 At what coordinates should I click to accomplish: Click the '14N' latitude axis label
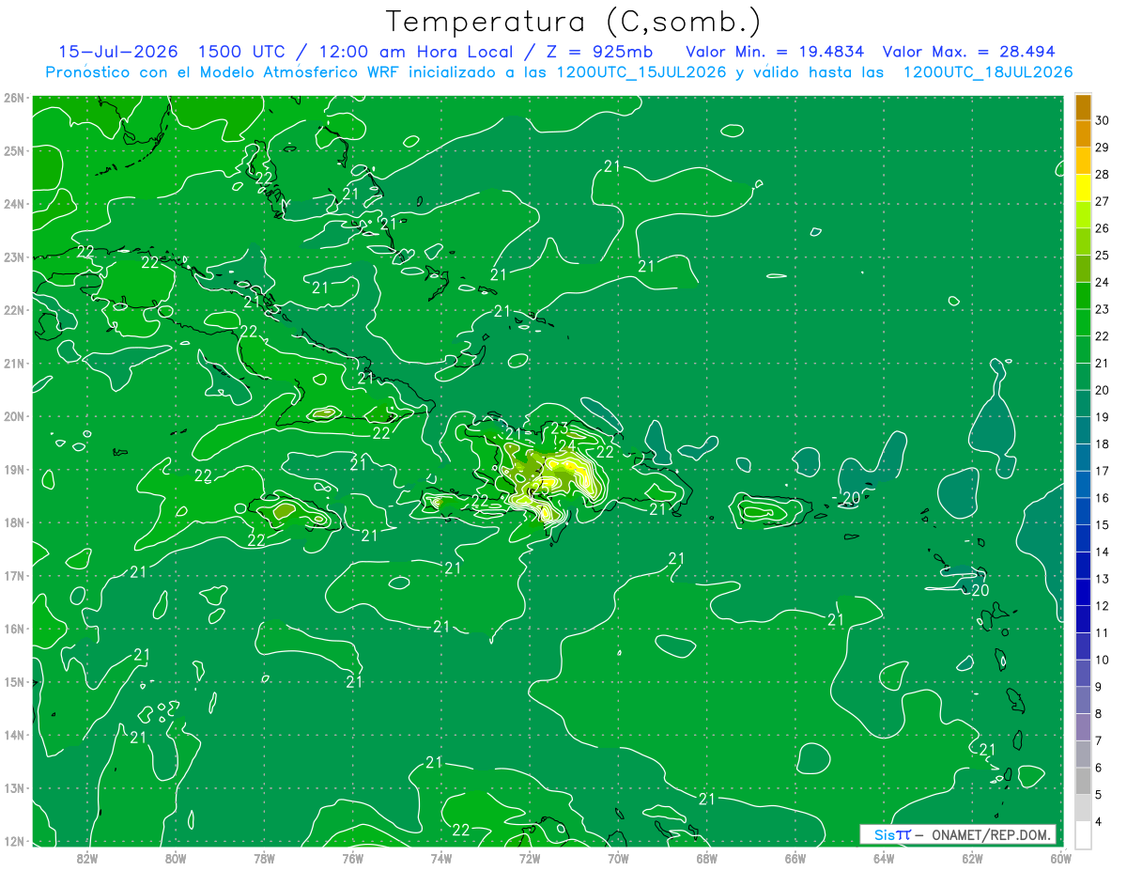[x=13, y=735]
